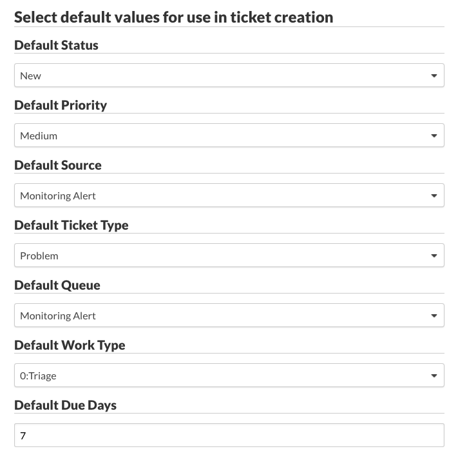Open the Default Work Type dropdown showing 0:Triage
The width and height of the screenshot is (458, 460).
[229, 375]
